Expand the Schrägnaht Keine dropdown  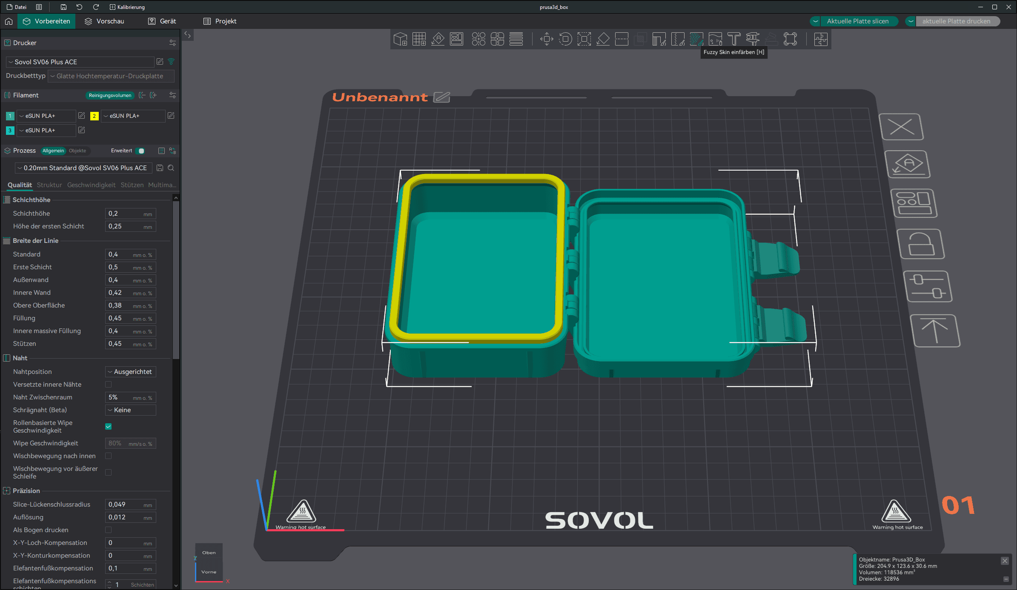tap(130, 410)
